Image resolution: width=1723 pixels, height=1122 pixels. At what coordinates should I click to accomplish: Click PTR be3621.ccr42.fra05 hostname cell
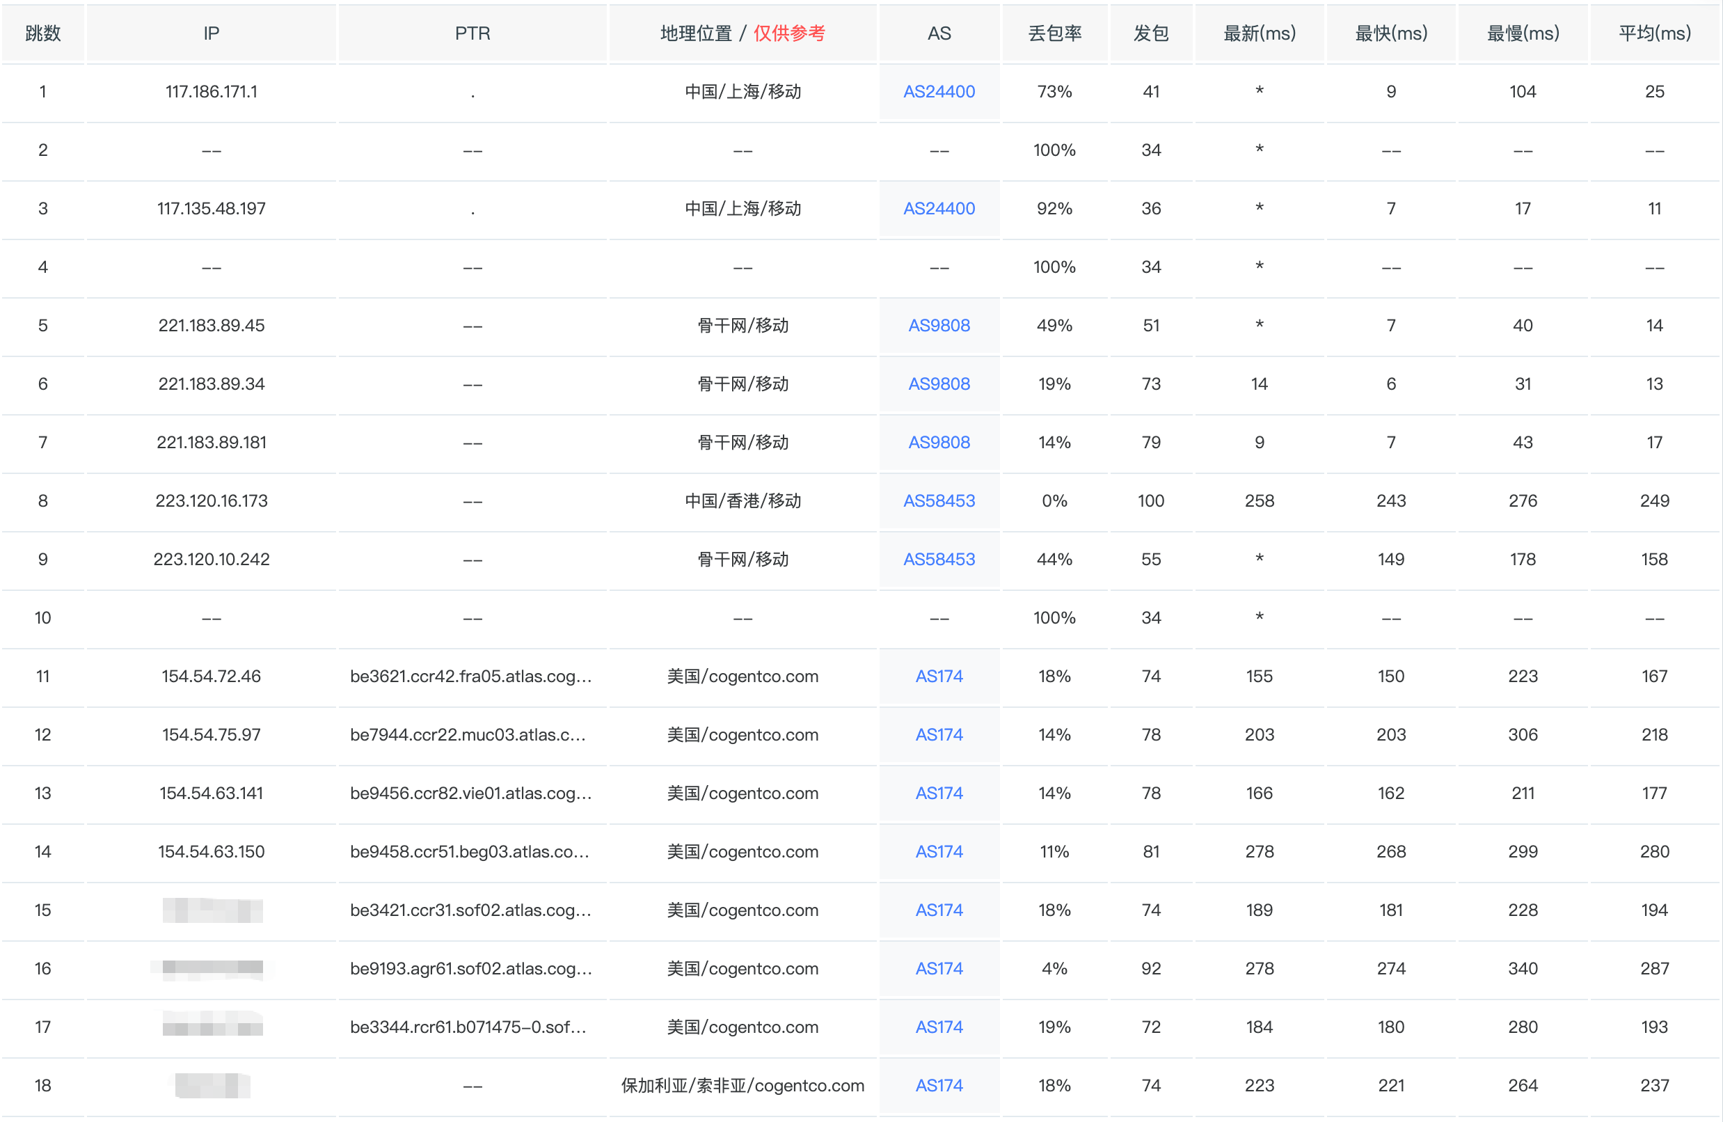point(470,677)
